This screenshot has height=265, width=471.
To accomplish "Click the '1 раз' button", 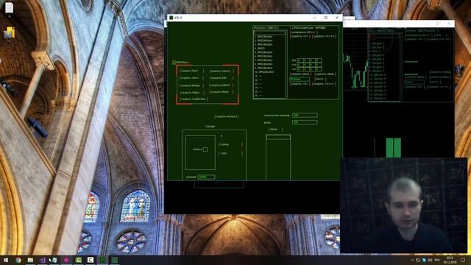I will point(230,153).
